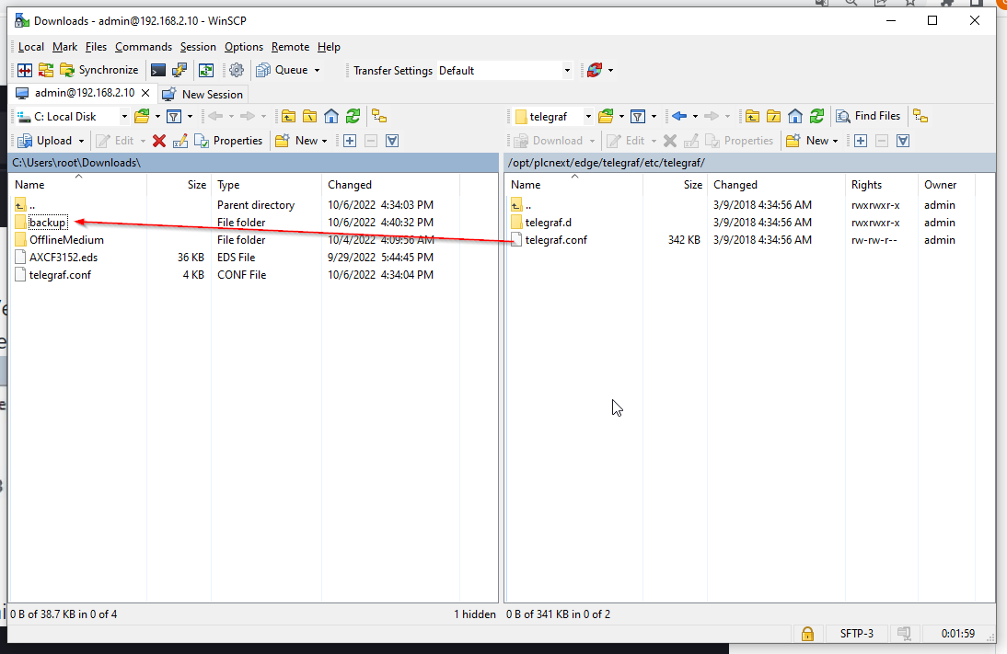Viewport: 1007px width, 654px height.
Task: Open the Options menu
Action: 243,47
